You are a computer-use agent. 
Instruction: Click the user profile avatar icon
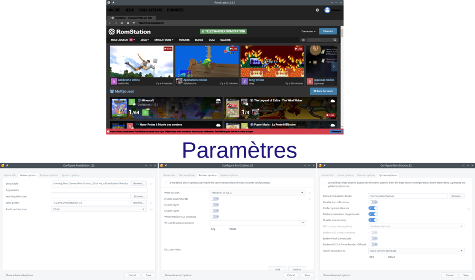pos(327,10)
